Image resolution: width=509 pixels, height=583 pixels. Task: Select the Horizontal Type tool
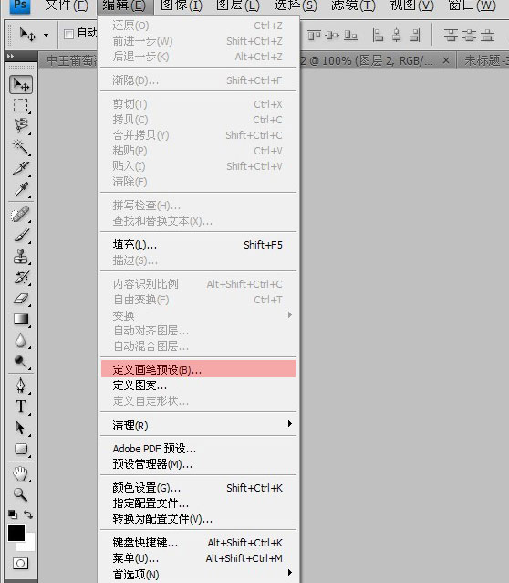(x=21, y=407)
